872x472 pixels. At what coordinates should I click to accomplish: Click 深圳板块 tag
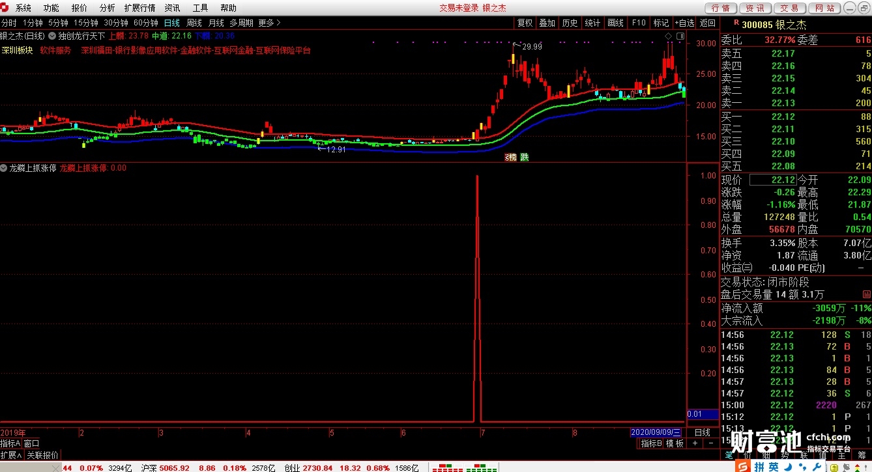pyautogui.click(x=17, y=50)
